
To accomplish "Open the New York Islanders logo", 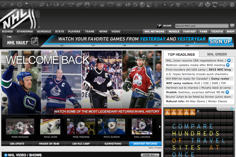I will [x=142, y=5].
